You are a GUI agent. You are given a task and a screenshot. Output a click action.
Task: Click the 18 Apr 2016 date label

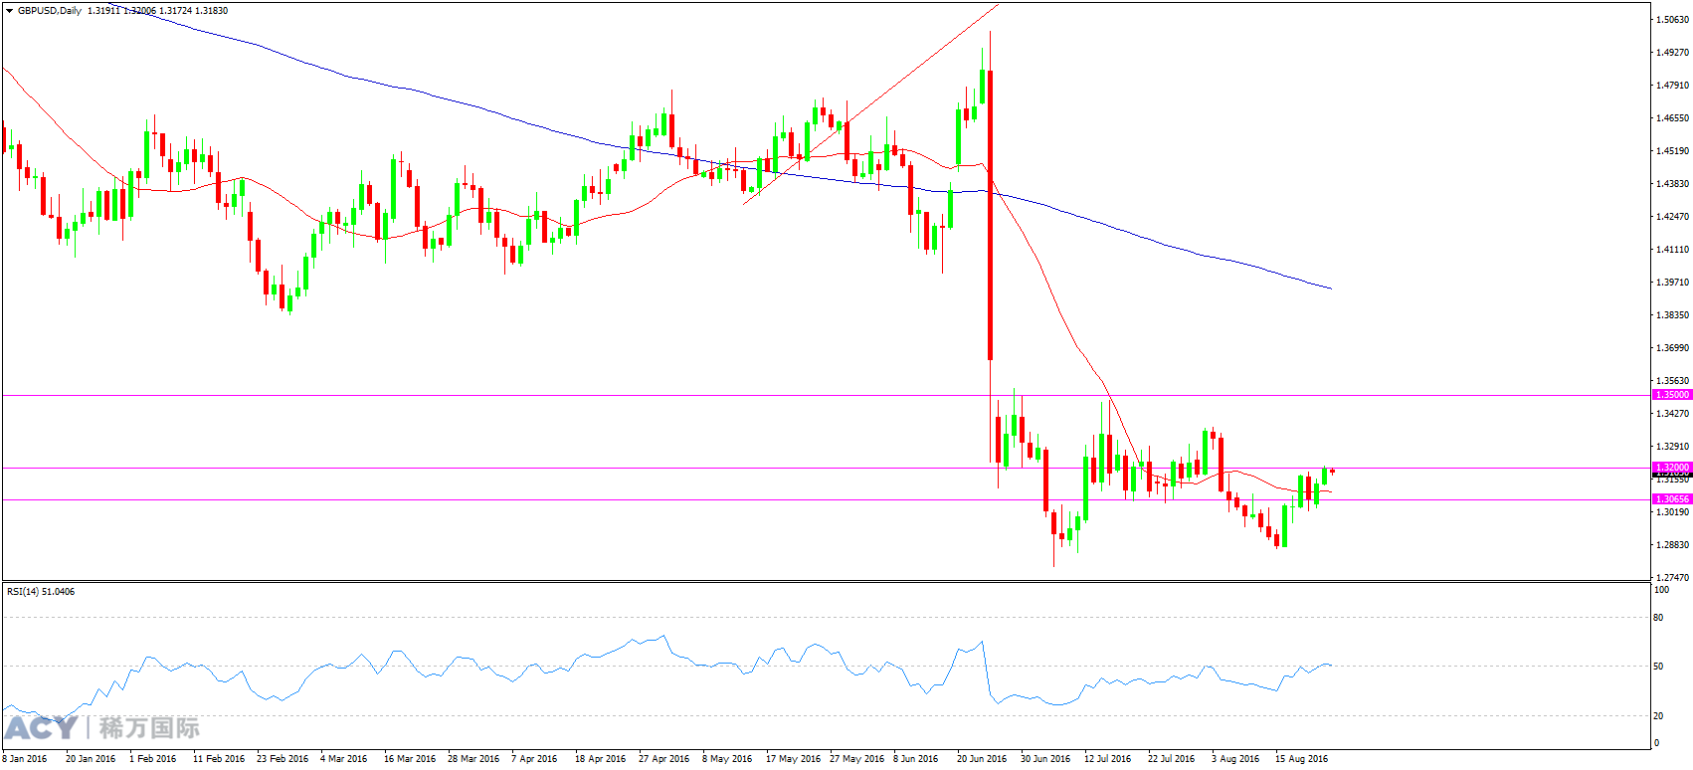601,758
